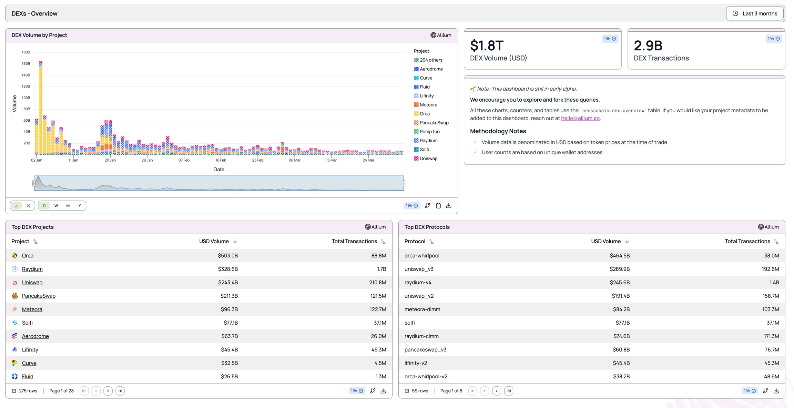Switch chart to percentage mode
Viewport: 794px width, 408px height.
(x=29, y=206)
